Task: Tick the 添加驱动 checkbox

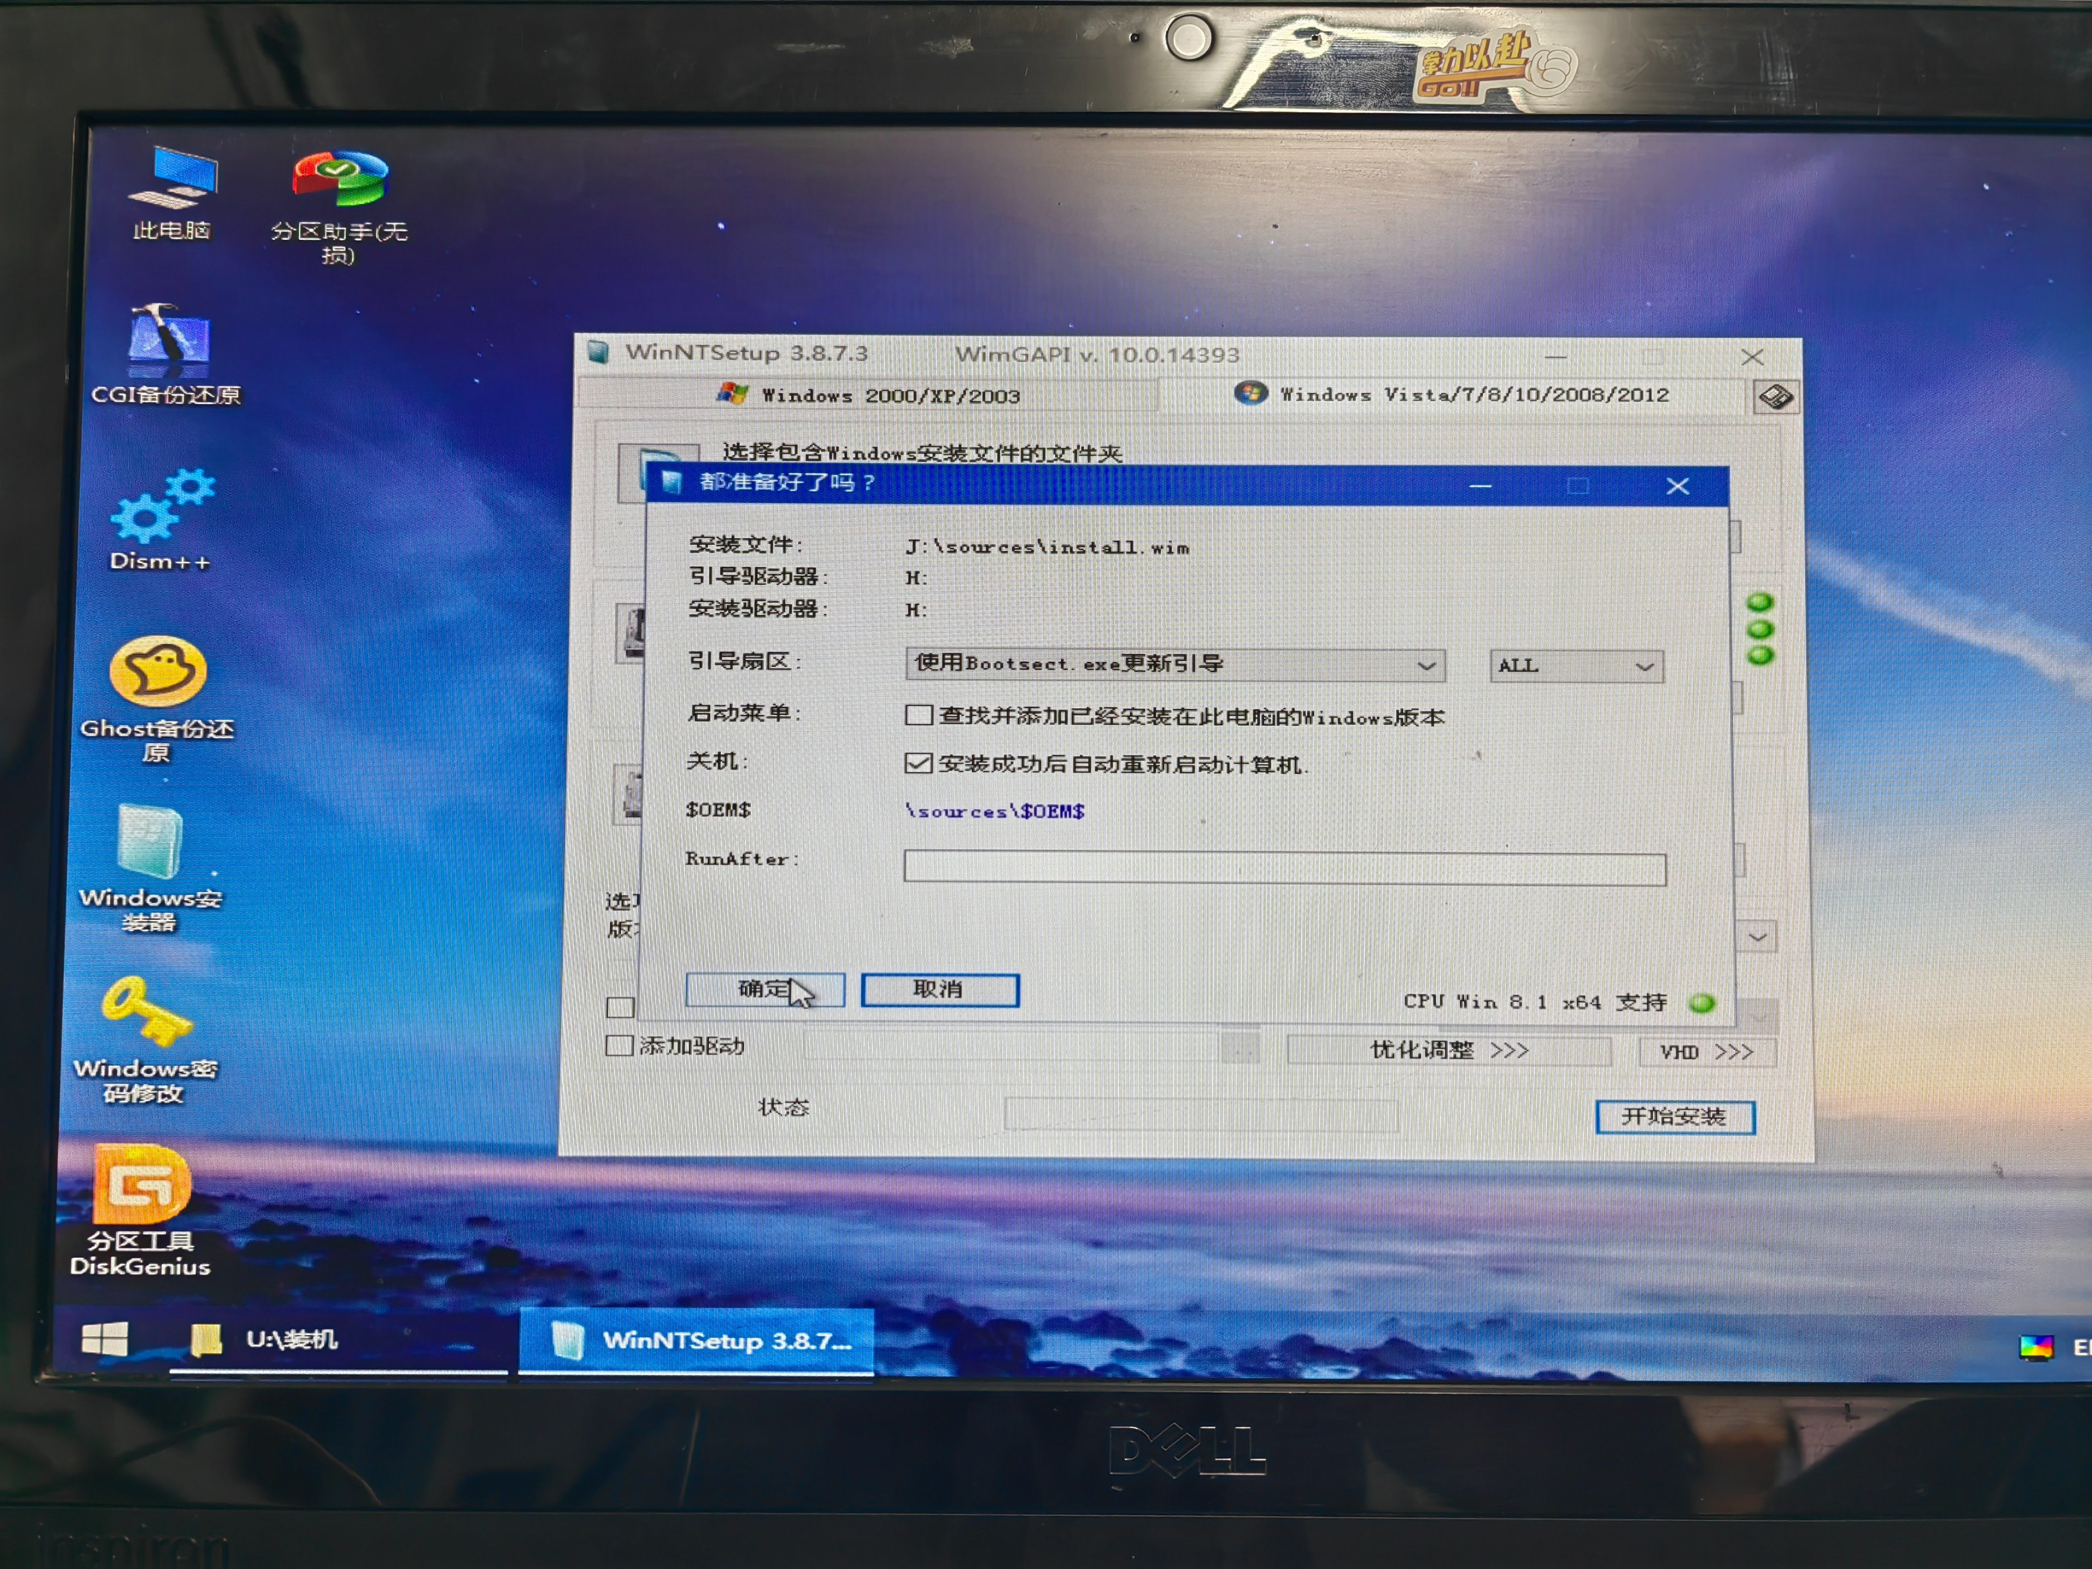Action: tap(619, 1046)
